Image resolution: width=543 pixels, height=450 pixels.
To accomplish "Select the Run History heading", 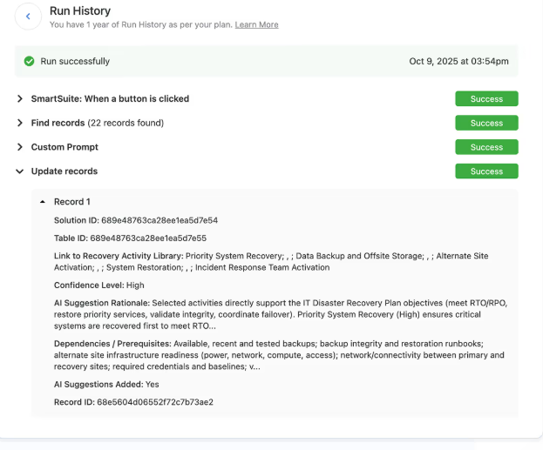I will [80, 11].
